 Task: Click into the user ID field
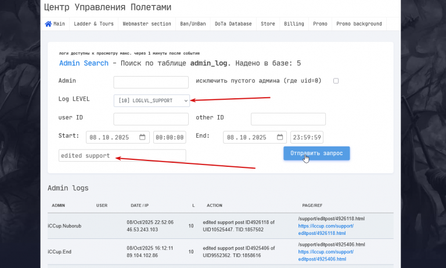pyautogui.click(x=151, y=119)
